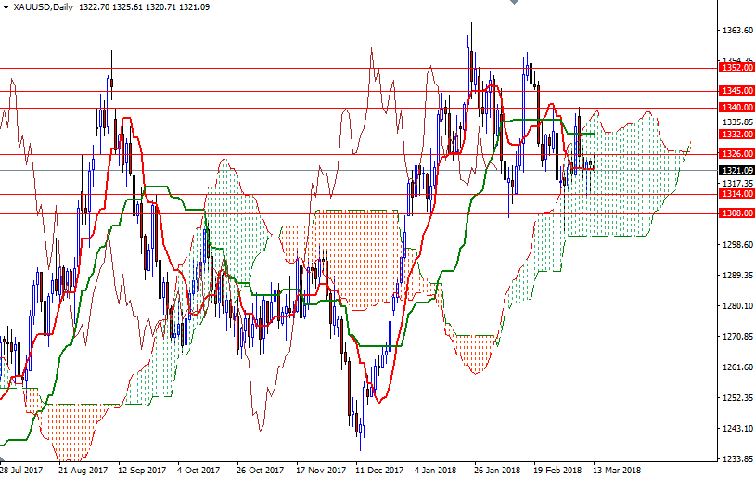Click the 12 Sep 2017 date label
This screenshot has height=477, width=755.
tap(142, 470)
